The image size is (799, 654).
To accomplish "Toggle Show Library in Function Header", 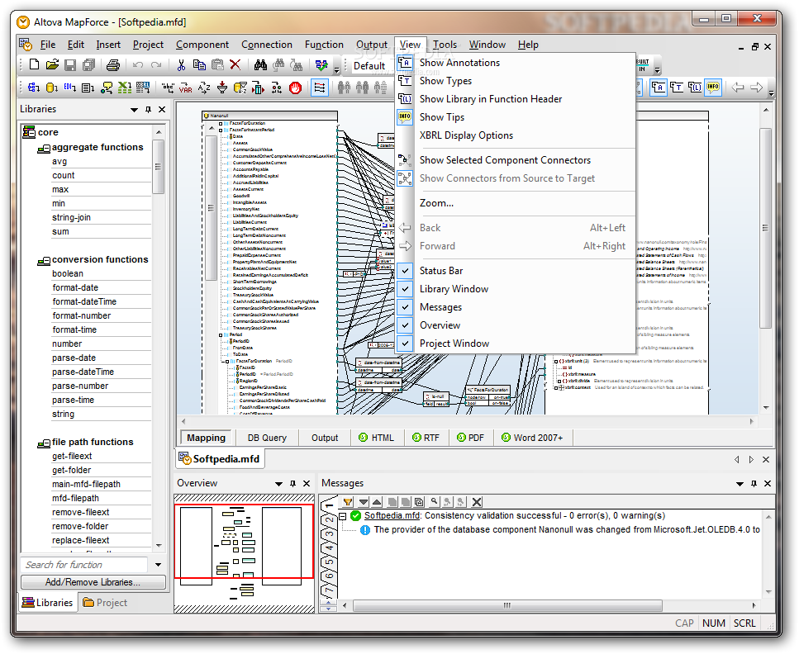I will pos(491,99).
